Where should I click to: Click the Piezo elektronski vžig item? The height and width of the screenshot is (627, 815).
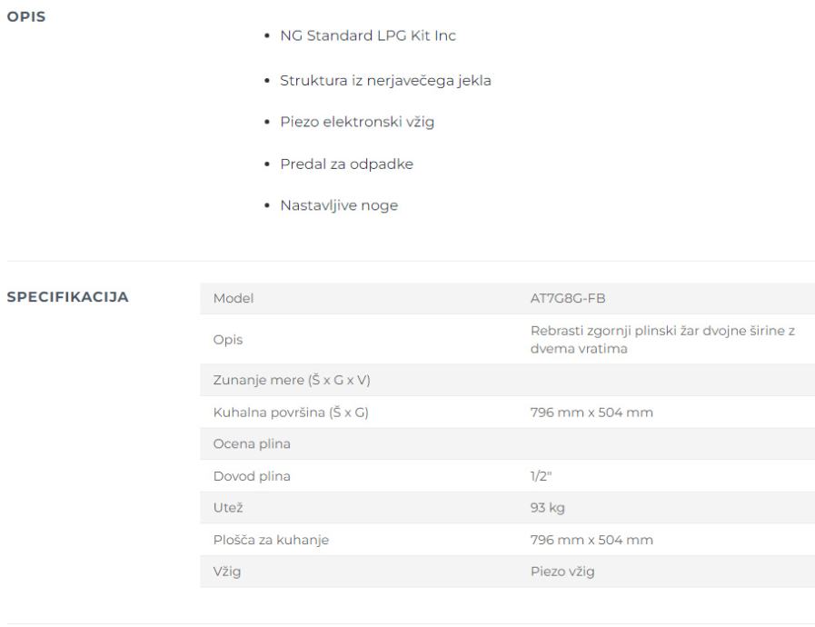(x=357, y=122)
